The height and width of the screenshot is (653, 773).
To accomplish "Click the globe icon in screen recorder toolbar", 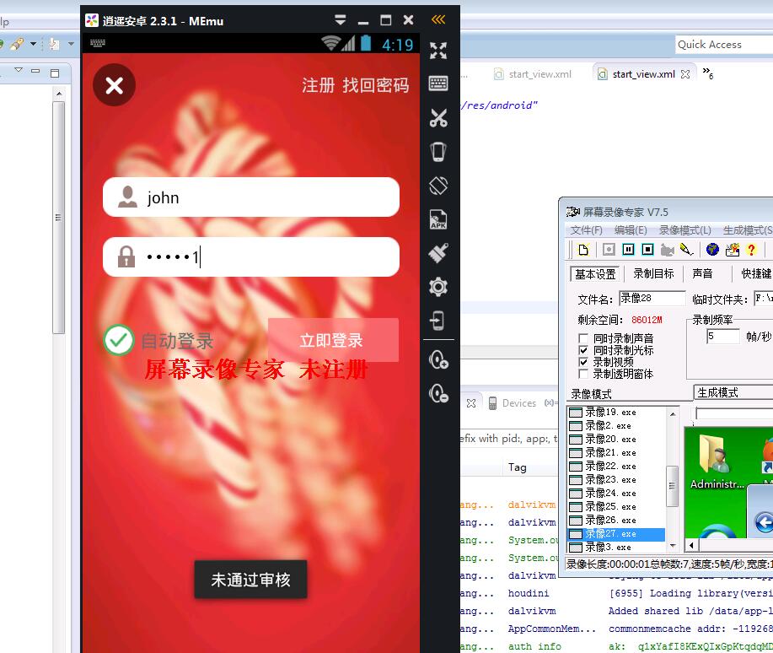I will point(712,250).
